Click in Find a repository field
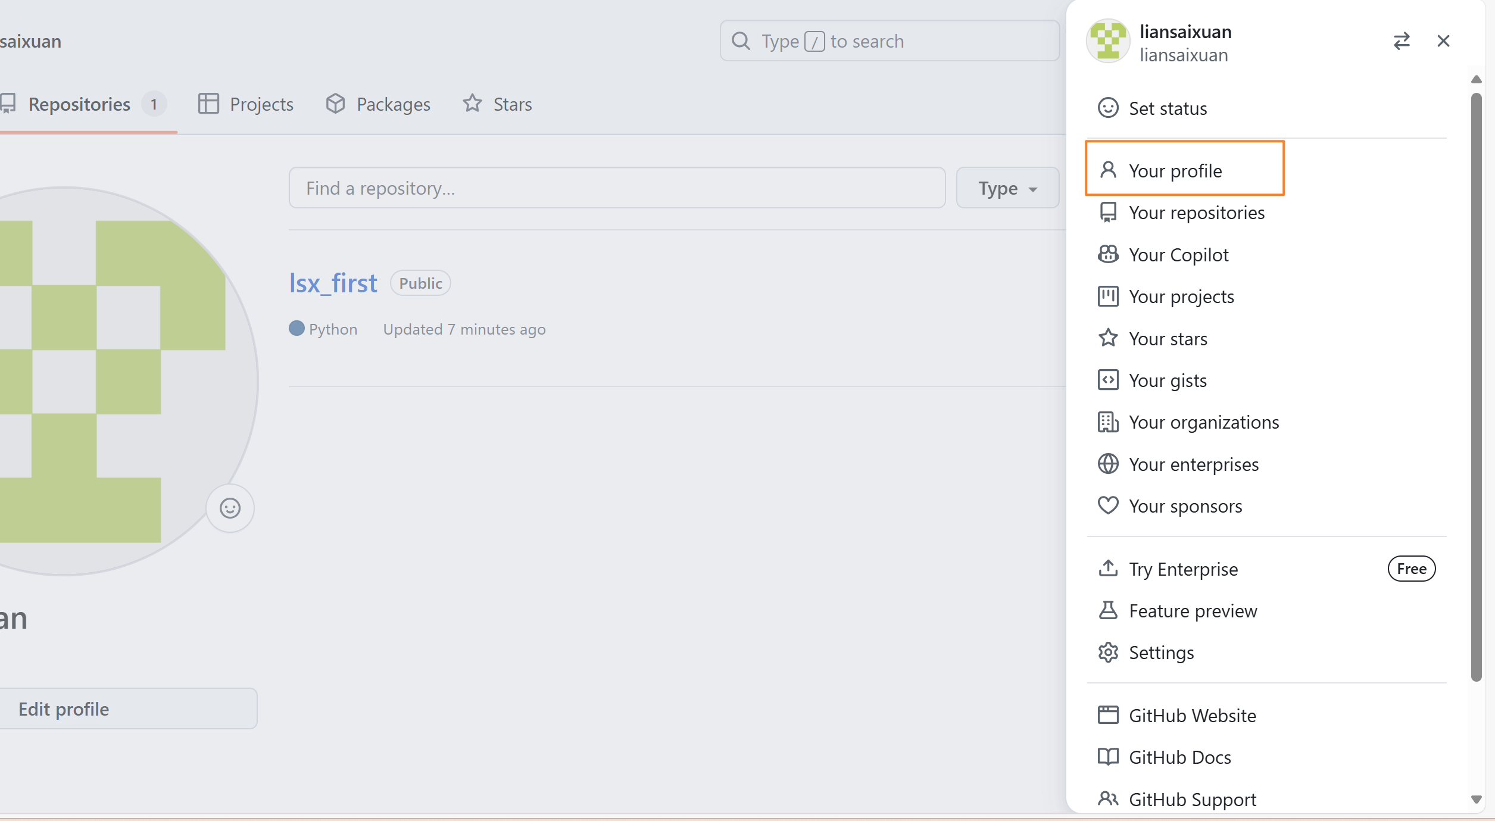Viewport: 1495px width, 821px height. click(616, 189)
